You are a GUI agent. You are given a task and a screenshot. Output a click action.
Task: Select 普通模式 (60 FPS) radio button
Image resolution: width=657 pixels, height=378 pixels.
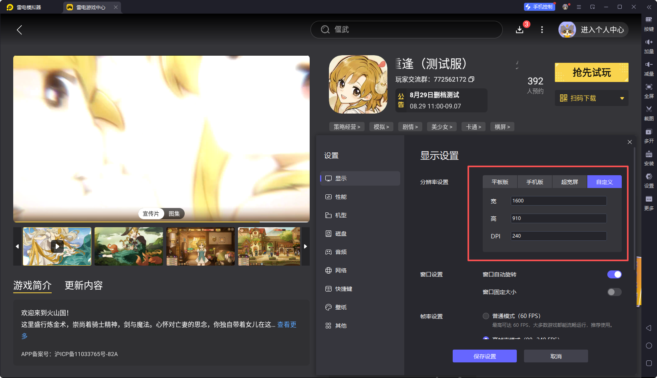pos(486,316)
